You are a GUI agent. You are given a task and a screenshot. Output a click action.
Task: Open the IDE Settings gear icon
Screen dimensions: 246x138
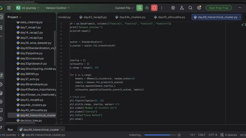pyautogui.click(x=199, y=8)
